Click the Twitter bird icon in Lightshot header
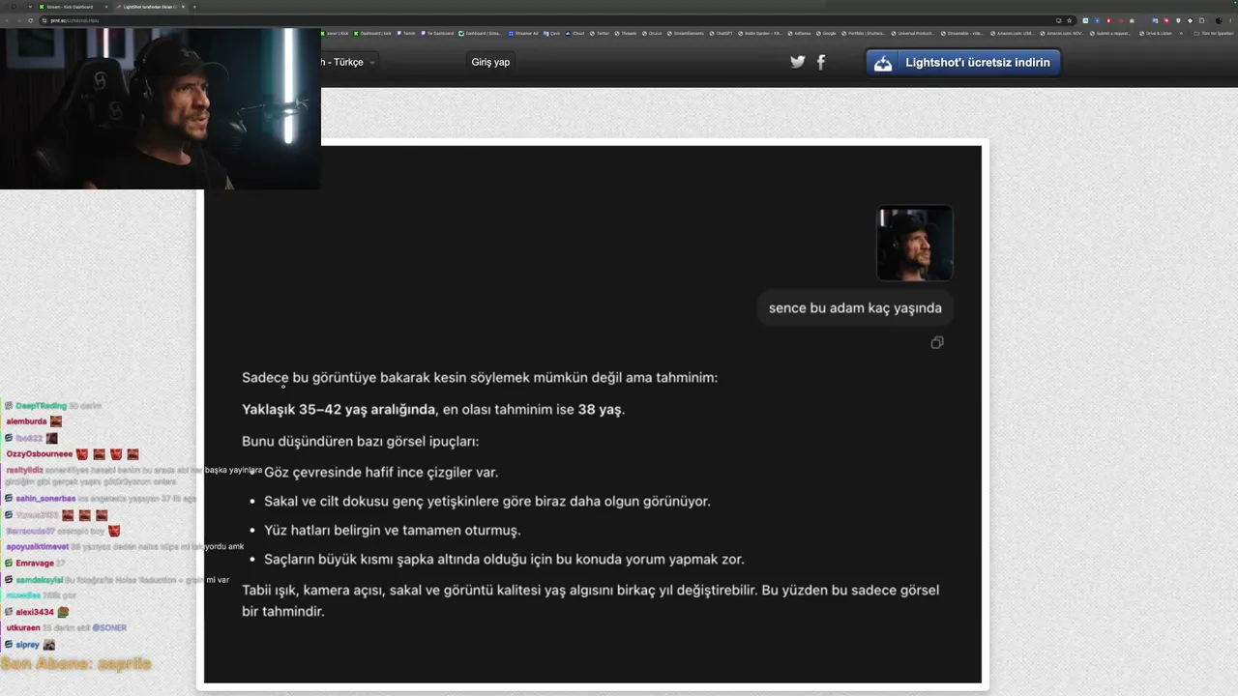The width and height of the screenshot is (1238, 696). [x=797, y=62]
